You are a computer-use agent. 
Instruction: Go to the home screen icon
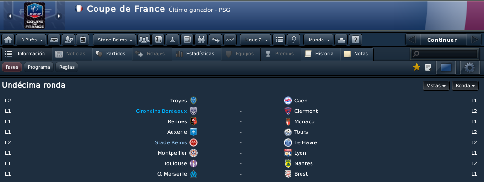8,40
